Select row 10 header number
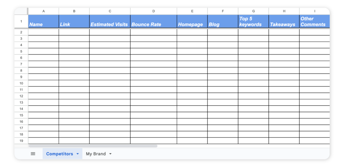Viewport: 344px width, 167px height. [21, 83]
